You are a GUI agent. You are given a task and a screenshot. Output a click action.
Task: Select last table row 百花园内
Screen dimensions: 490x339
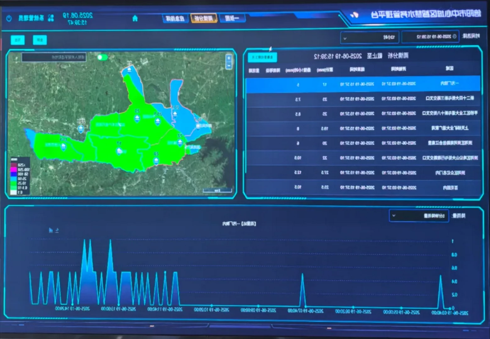[363, 187]
